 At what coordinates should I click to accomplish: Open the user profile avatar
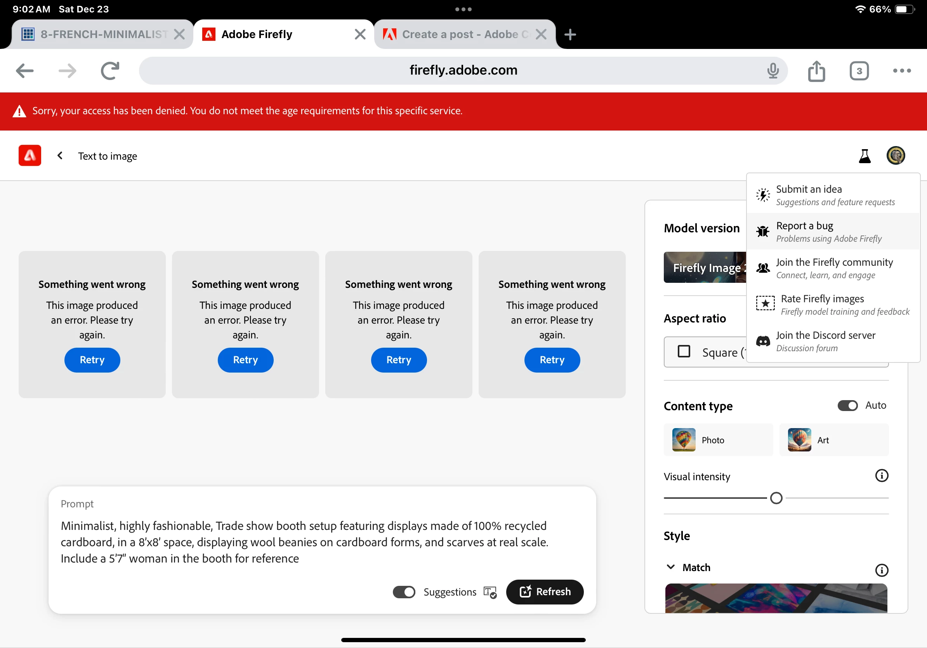pos(895,155)
